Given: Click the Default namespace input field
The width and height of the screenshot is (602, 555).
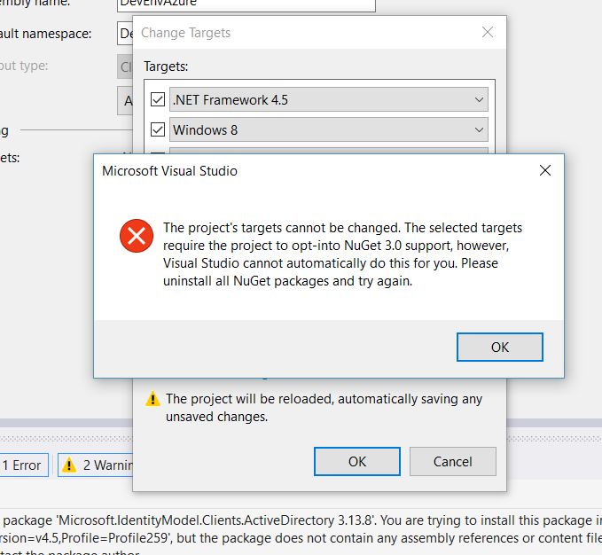Looking at the screenshot, I should click(x=125, y=34).
